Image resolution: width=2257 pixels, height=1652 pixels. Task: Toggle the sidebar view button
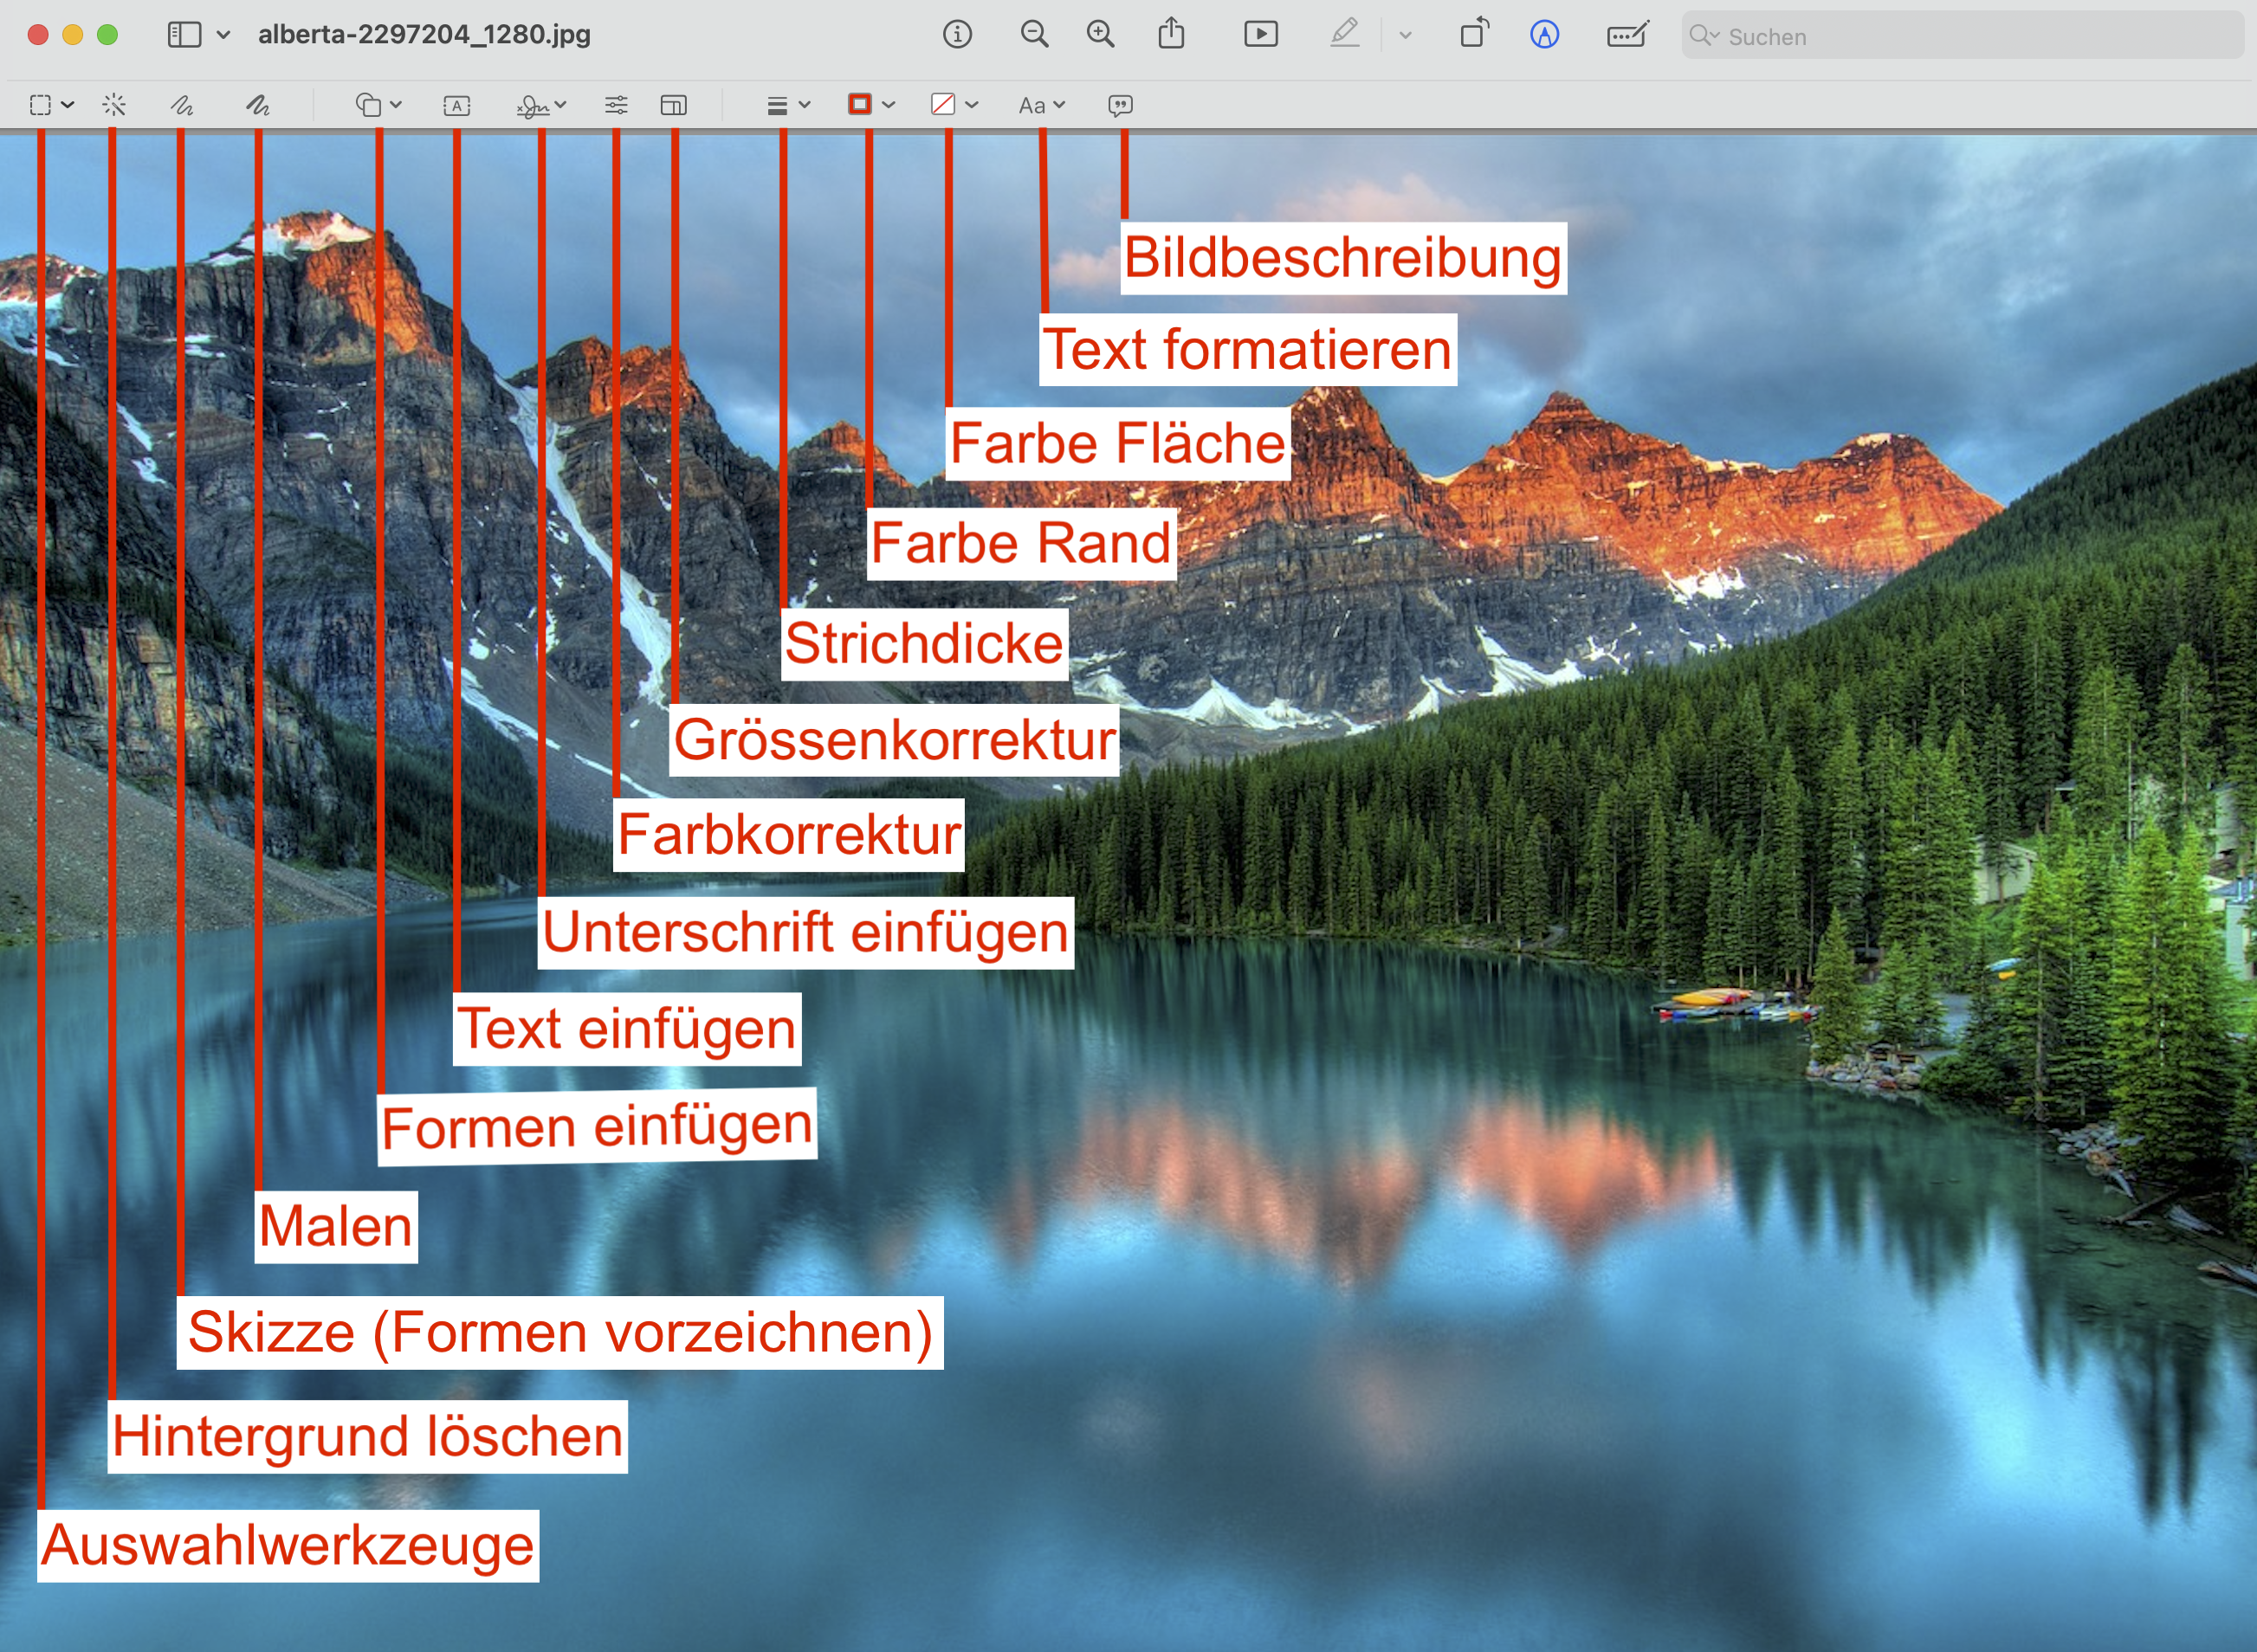184,35
